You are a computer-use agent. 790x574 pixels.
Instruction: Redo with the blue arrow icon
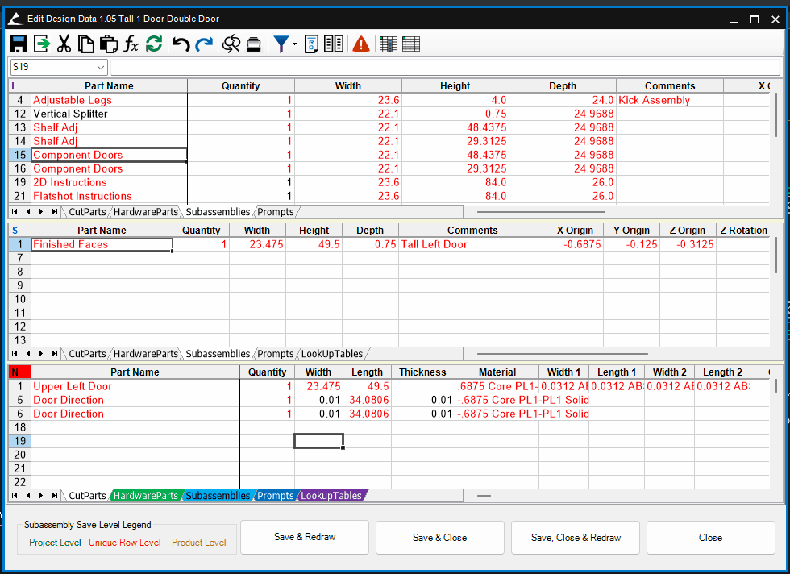(x=204, y=44)
